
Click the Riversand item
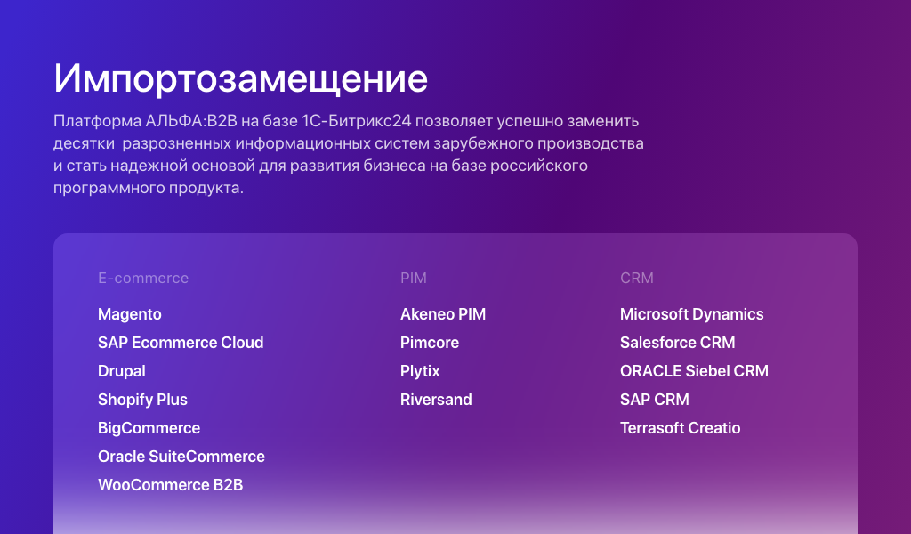pos(436,400)
